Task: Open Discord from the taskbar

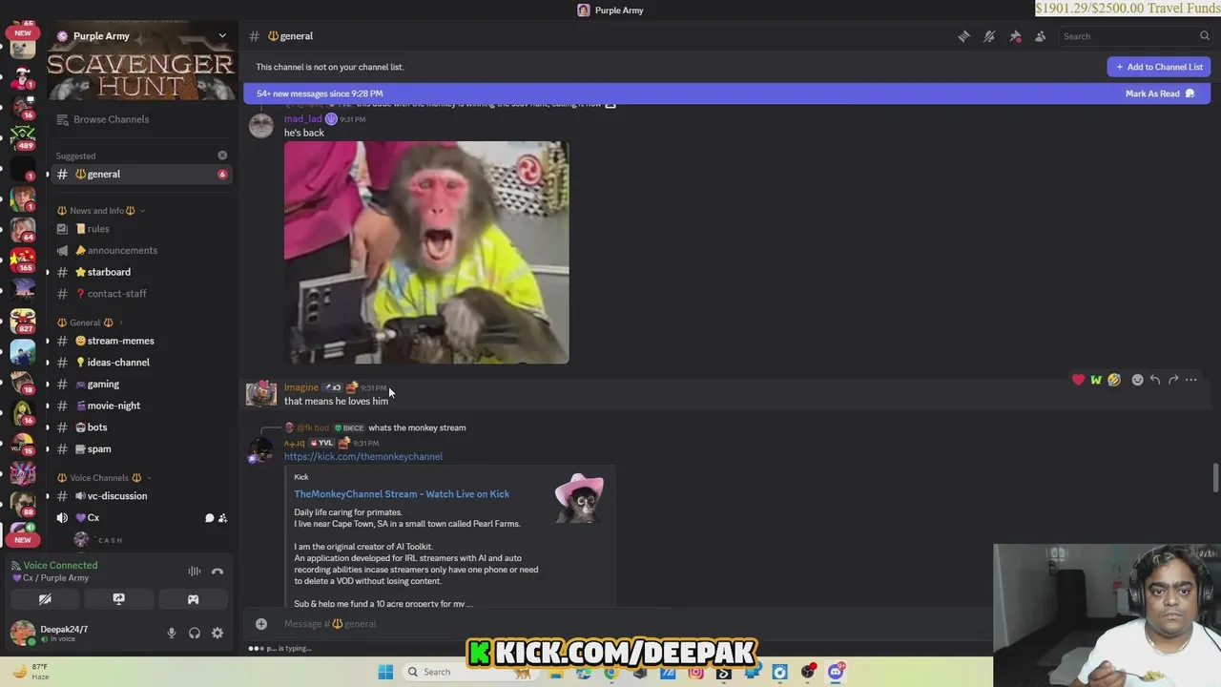Action: 837,672
